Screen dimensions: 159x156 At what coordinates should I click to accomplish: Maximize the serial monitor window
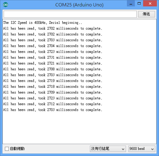[139, 3]
